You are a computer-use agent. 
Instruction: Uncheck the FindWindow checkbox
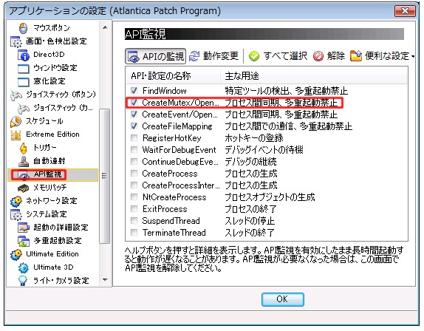134,91
